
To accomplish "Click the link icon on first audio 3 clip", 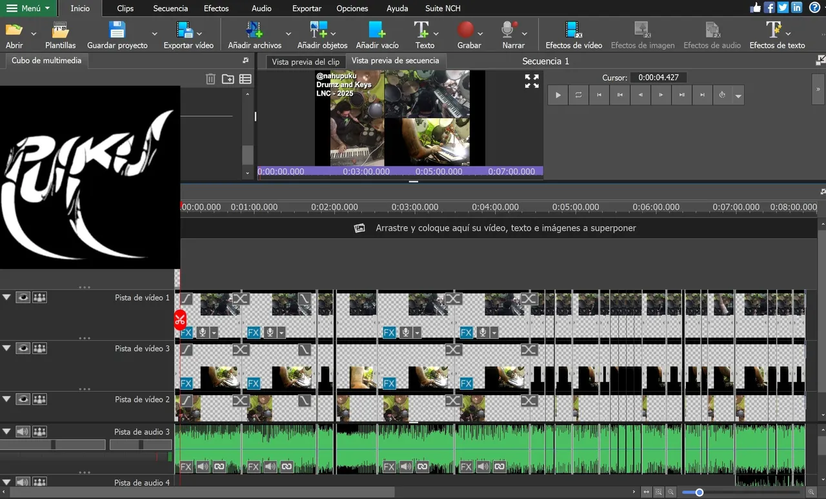I will pyautogui.click(x=219, y=467).
